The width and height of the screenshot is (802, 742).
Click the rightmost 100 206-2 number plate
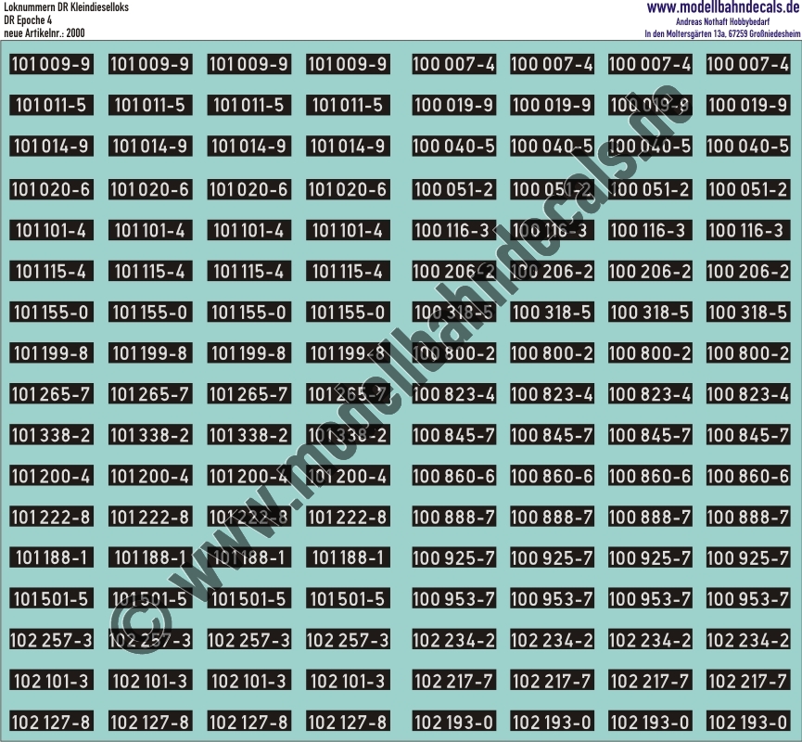point(748,271)
